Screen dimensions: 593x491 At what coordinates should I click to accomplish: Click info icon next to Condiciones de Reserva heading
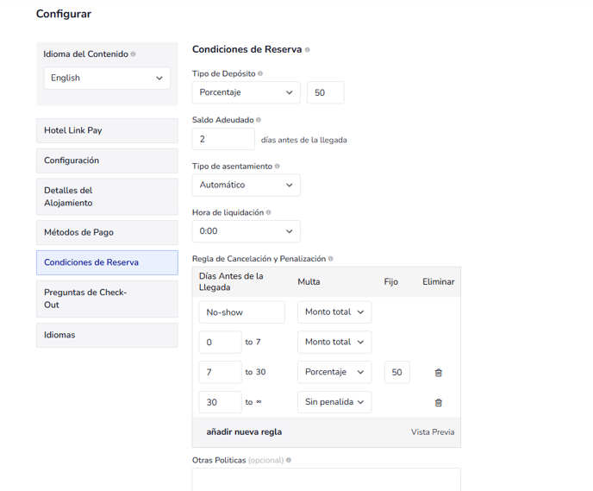click(x=308, y=50)
